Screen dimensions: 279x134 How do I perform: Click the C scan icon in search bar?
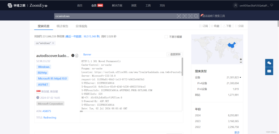190,16
